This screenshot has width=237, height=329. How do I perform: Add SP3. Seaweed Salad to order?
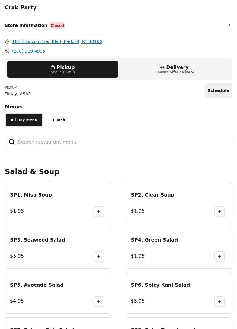(99, 256)
